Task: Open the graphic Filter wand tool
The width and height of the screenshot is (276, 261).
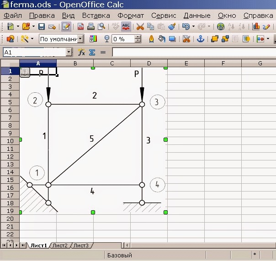Action: pyautogui.click(x=25, y=39)
